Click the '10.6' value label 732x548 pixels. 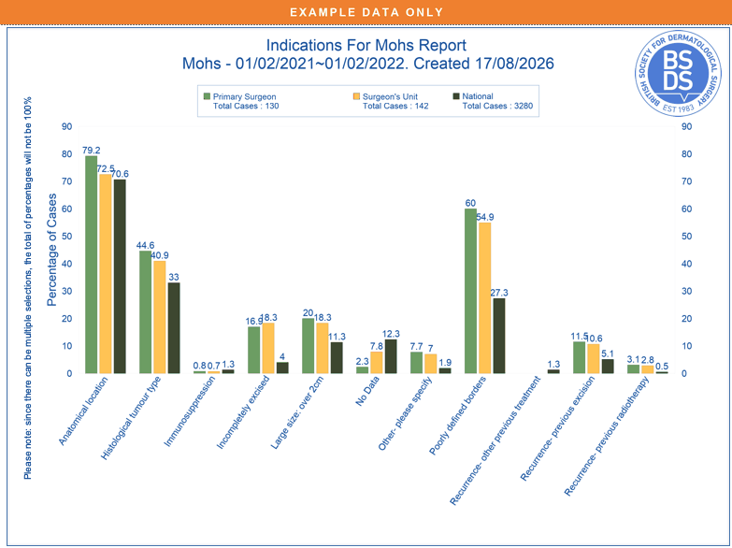[x=594, y=339]
